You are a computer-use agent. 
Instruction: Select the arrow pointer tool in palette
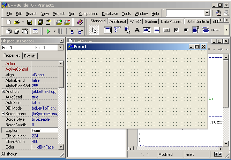(94, 30)
